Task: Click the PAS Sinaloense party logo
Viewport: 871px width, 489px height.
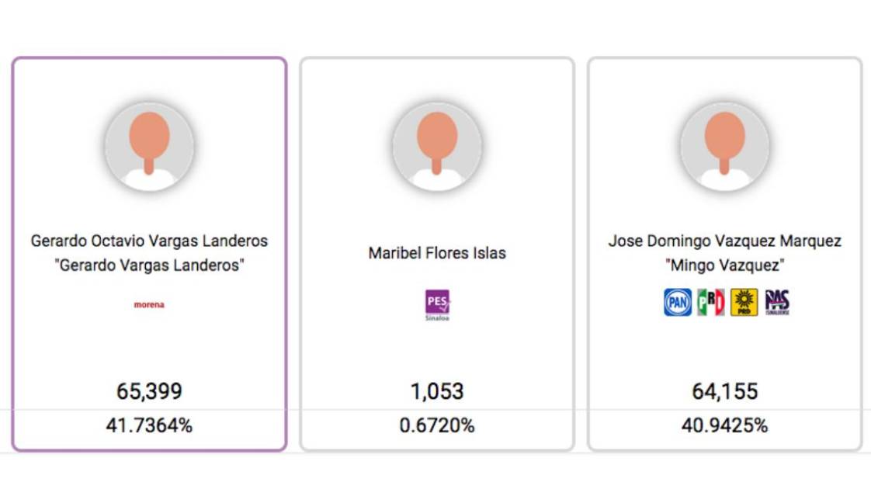Action: coord(776,302)
